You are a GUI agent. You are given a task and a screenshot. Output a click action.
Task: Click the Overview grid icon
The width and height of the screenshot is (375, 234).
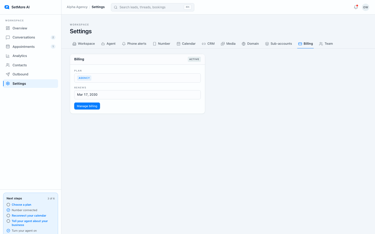tap(8, 28)
